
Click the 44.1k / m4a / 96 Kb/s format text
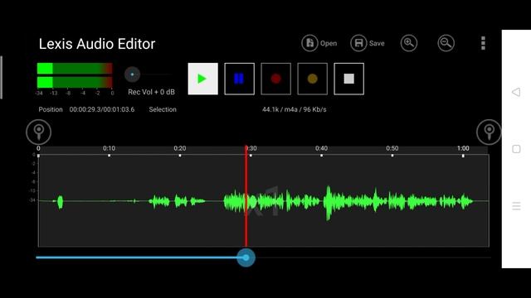(x=295, y=109)
